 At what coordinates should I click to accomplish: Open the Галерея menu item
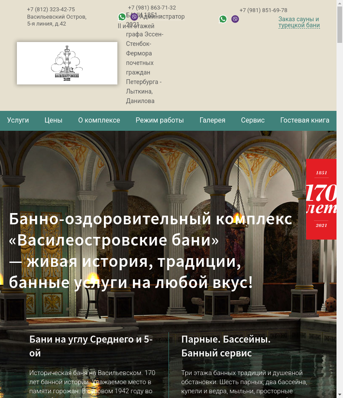(x=212, y=120)
